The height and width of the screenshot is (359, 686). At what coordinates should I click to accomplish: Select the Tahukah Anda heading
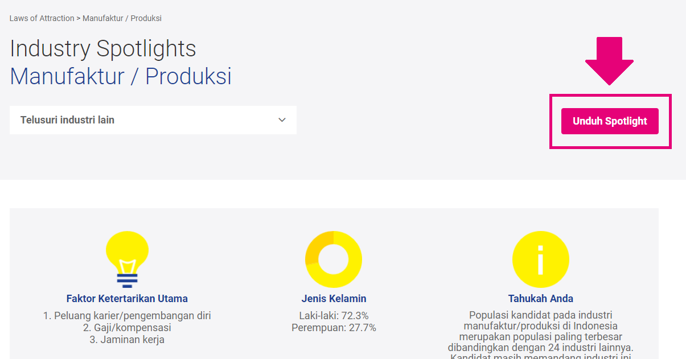coord(540,299)
